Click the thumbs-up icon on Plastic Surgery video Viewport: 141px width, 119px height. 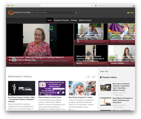click(x=40, y=94)
